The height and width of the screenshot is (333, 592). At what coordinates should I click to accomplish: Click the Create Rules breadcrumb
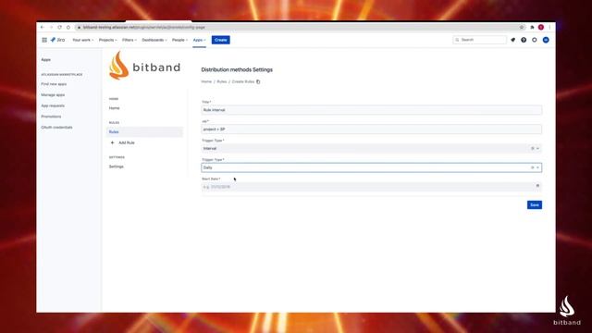click(242, 81)
